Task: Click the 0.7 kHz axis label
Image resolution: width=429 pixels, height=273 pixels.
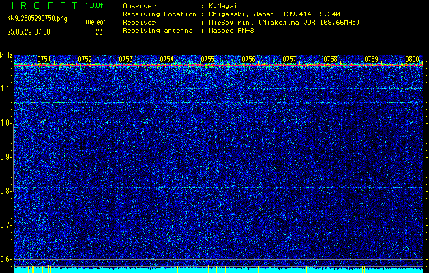Action: (6, 225)
